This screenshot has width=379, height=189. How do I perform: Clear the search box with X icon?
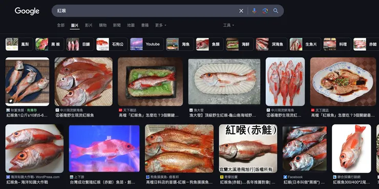pos(241,11)
